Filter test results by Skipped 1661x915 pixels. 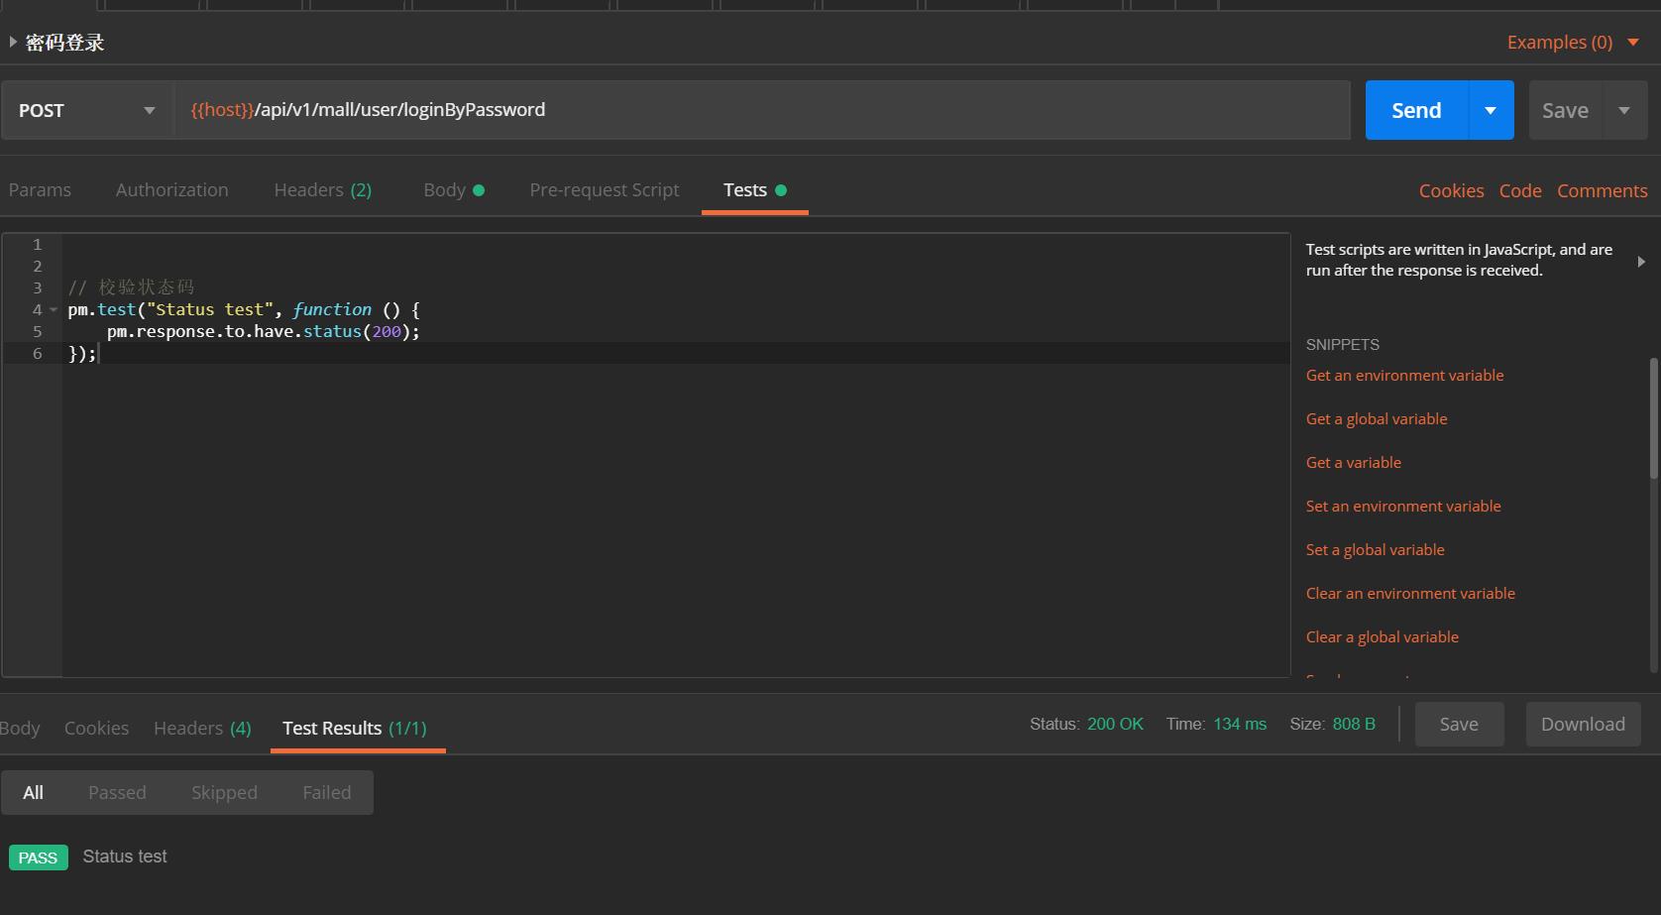(224, 792)
